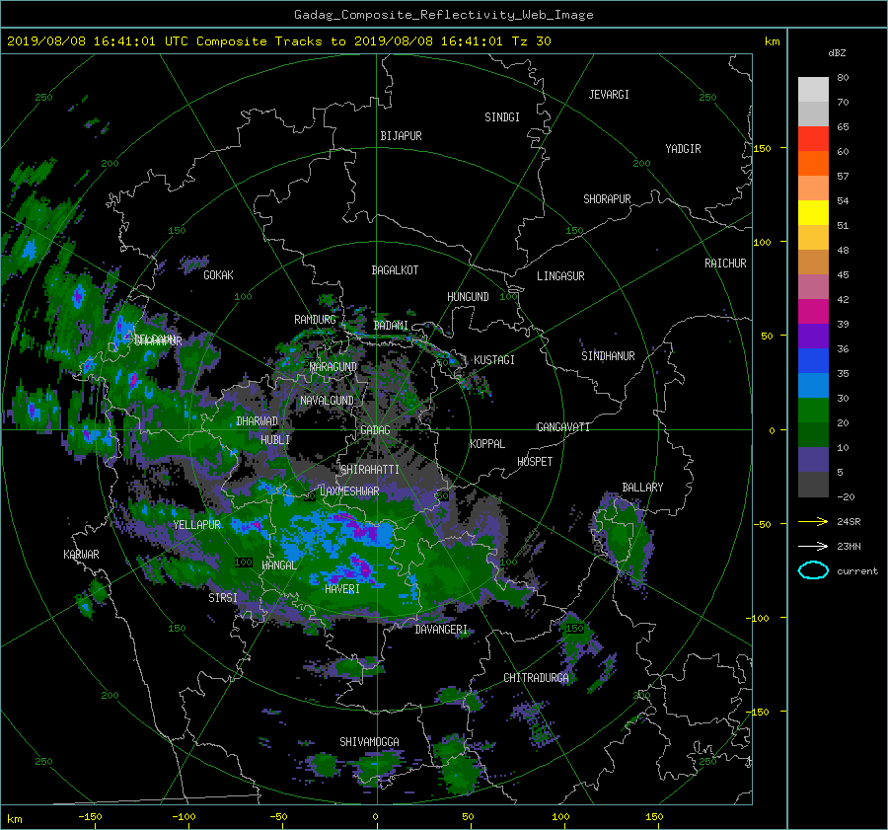The image size is (888, 830).
Task: Pick the dark gray -20 to 5 dBZ swatch
Action: click(x=813, y=485)
